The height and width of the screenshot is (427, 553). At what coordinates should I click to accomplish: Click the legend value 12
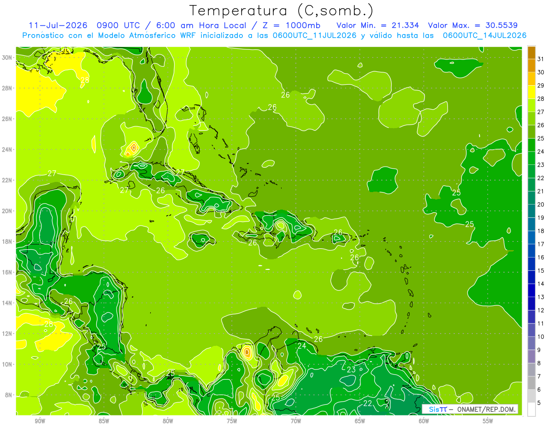click(541, 310)
